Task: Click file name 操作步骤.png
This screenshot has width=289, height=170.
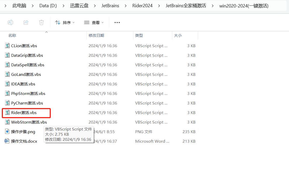Action: tap(23, 132)
